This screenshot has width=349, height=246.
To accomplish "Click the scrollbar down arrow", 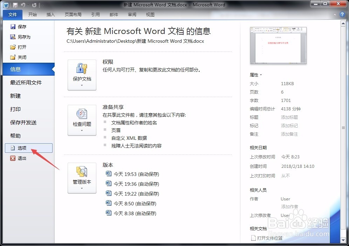I will tap(343, 240).
